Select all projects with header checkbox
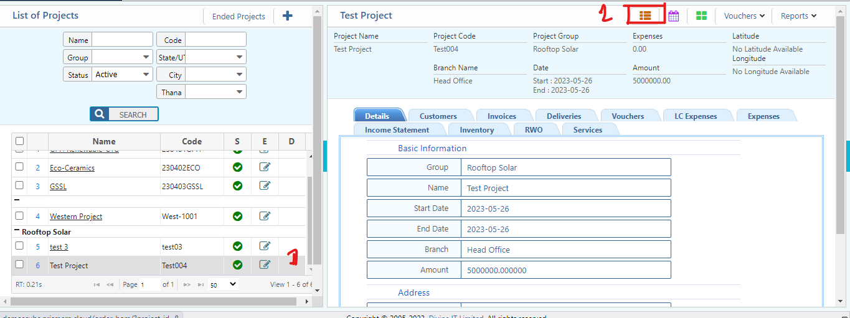Image resolution: width=850 pixels, height=318 pixels. pyautogui.click(x=19, y=141)
